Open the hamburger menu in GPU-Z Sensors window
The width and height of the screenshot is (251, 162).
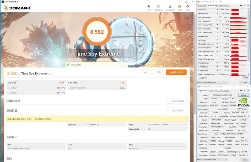(248, 5)
